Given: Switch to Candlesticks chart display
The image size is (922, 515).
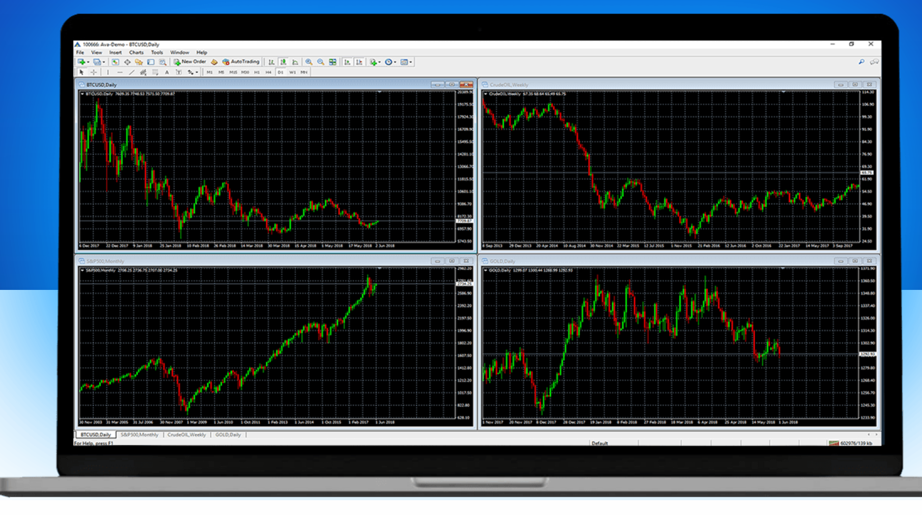Looking at the screenshot, I should [283, 62].
